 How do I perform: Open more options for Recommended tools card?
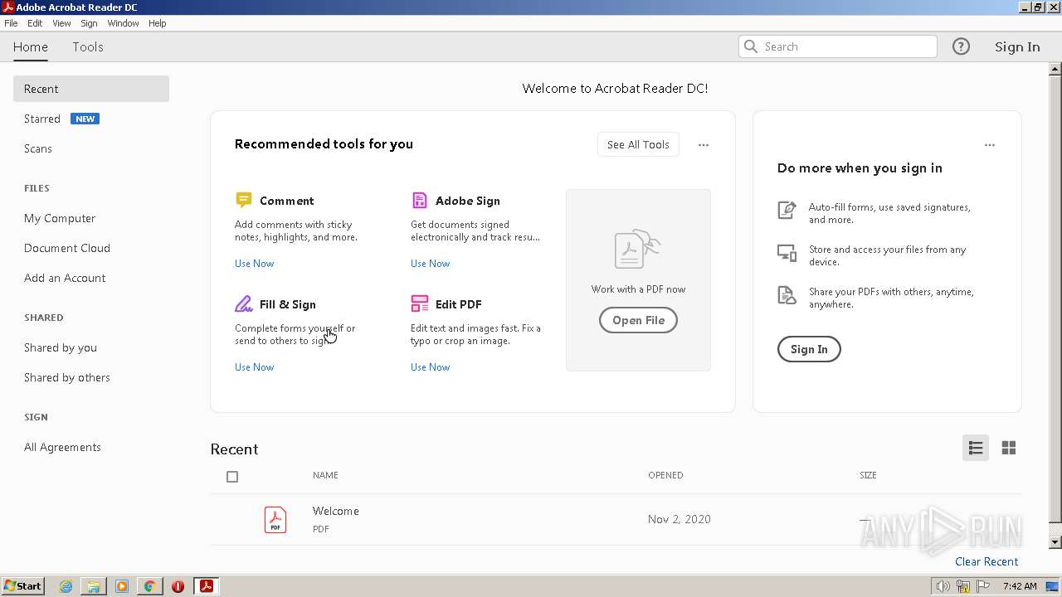point(704,145)
